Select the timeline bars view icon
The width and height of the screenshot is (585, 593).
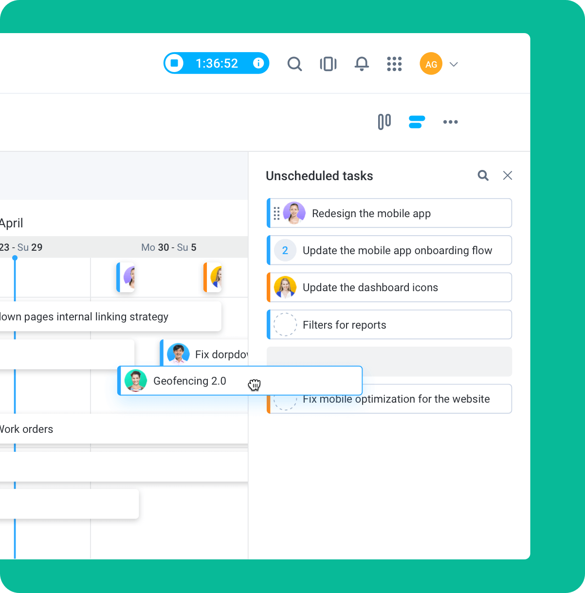[417, 122]
